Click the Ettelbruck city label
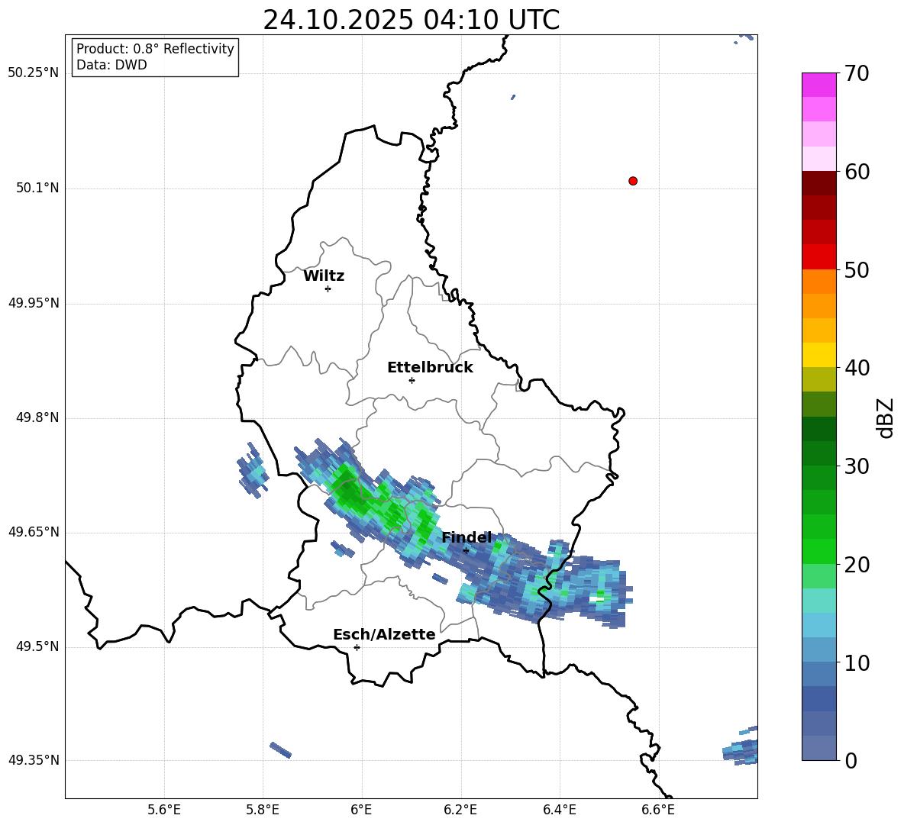The image size is (904, 825). click(430, 368)
